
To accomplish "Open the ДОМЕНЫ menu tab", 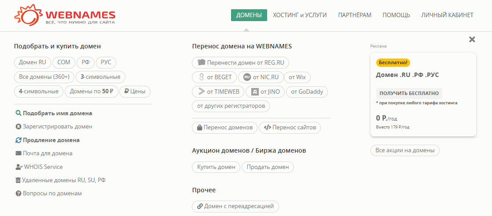I will click(x=249, y=15).
